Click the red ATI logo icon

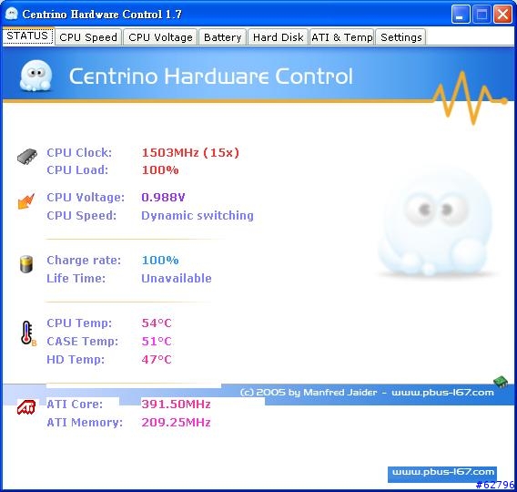pyautogui.click(x=26, y=407)
